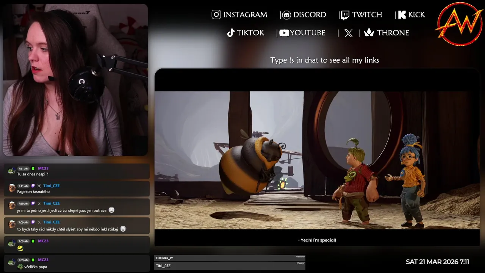
Task: Click the Twitch badge in the 'Pagekon řasnatého' message
Action: pos(33,186)
